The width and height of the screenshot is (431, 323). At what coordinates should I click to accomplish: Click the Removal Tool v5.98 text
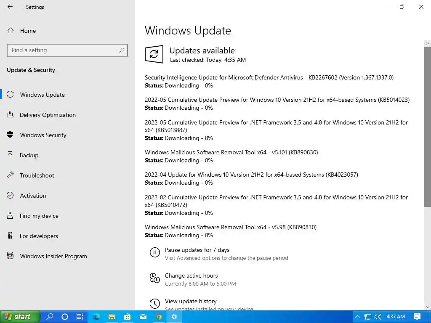(231, 227)
